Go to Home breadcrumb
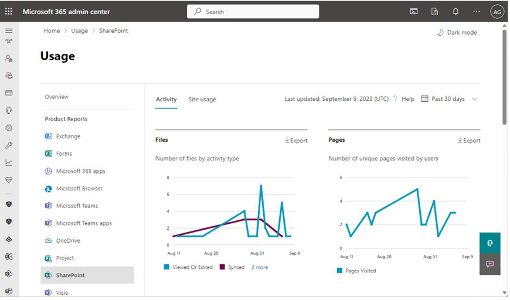 pyautogui.click(x=52, y=30)
